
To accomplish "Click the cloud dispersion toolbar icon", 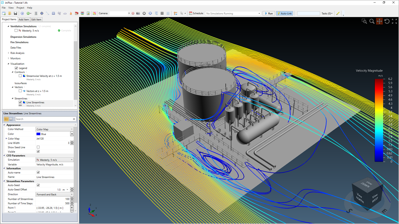I will [65, 13].
